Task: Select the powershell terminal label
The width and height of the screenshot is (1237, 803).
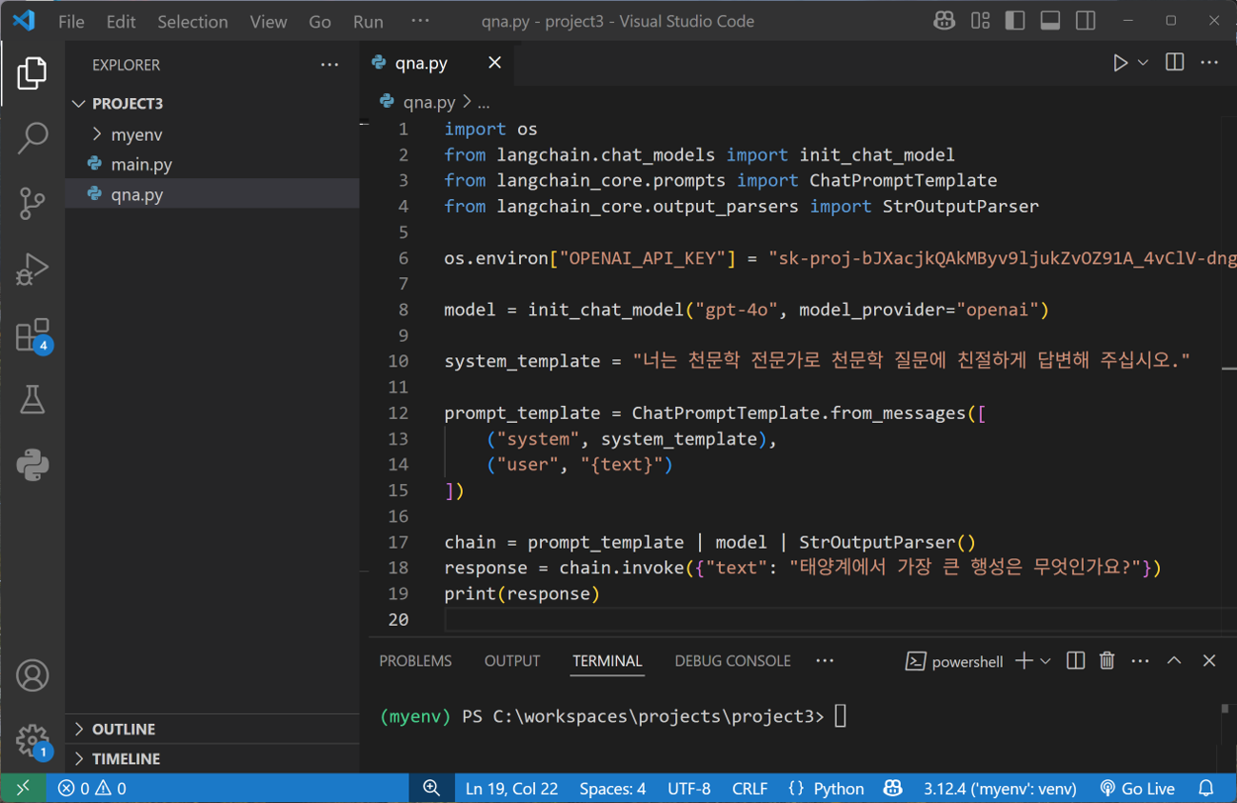Action: pos(953,661)
